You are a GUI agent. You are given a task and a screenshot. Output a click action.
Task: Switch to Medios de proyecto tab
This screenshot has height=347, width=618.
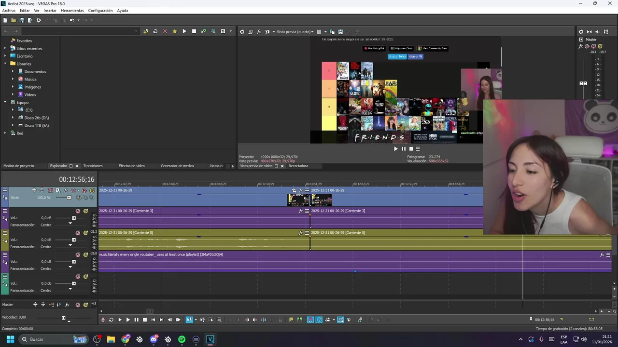19,166
